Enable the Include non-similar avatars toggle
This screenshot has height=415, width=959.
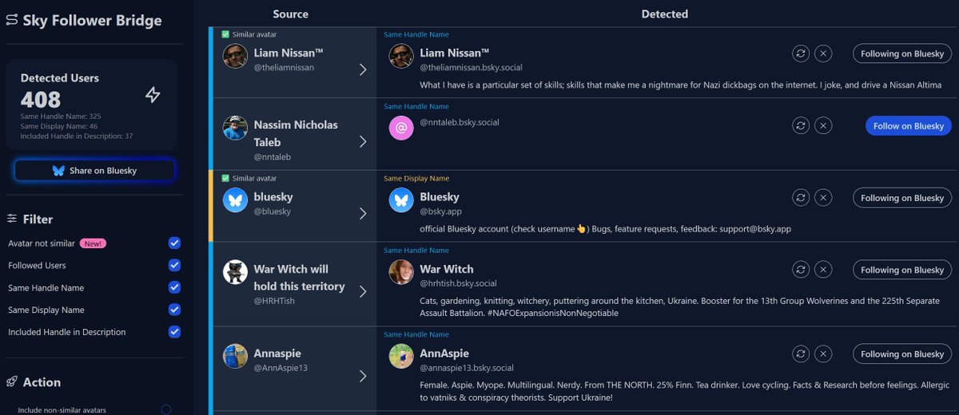[165, 409]
